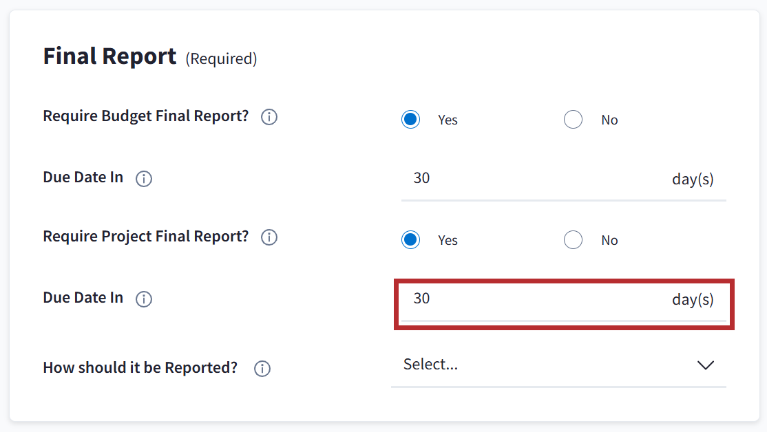Choose No for Require Budget Final Report
Image resolution: width=767 pixels, height=432 pixels.
click(573, 120)
